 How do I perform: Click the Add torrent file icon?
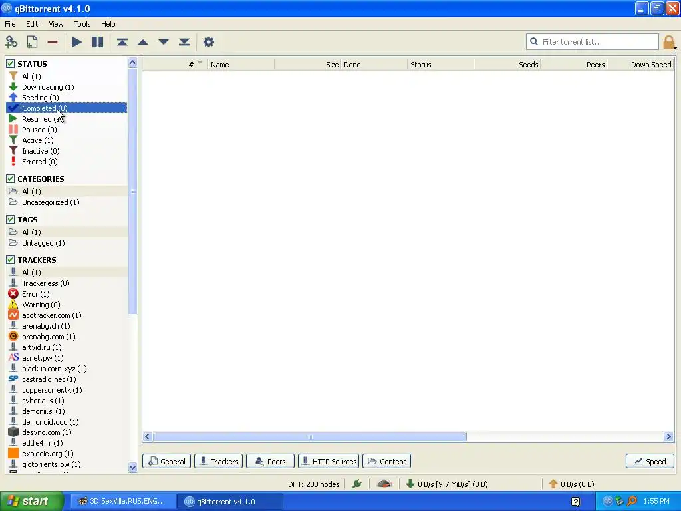click(x=32, y=42)
